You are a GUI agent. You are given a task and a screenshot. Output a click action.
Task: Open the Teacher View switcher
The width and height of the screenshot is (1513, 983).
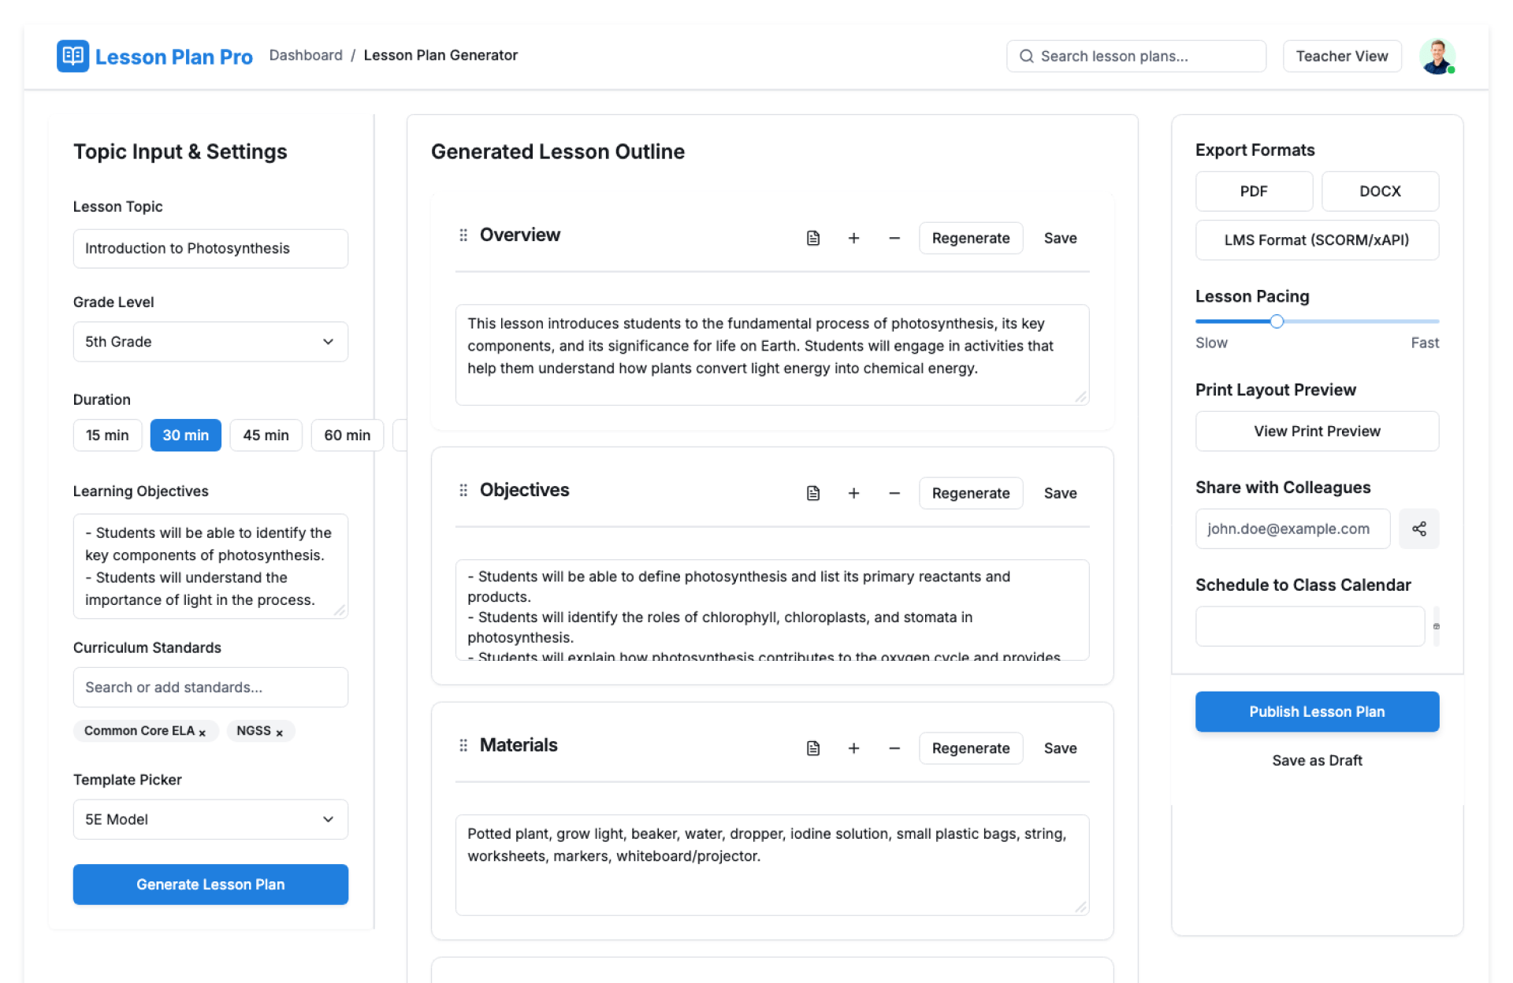tap(1341, 56)
